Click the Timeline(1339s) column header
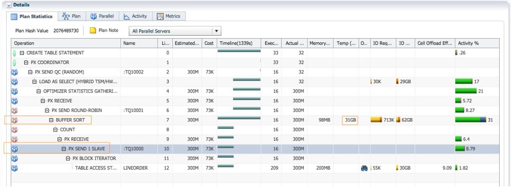The image size is (511, 189). [239, 43]
